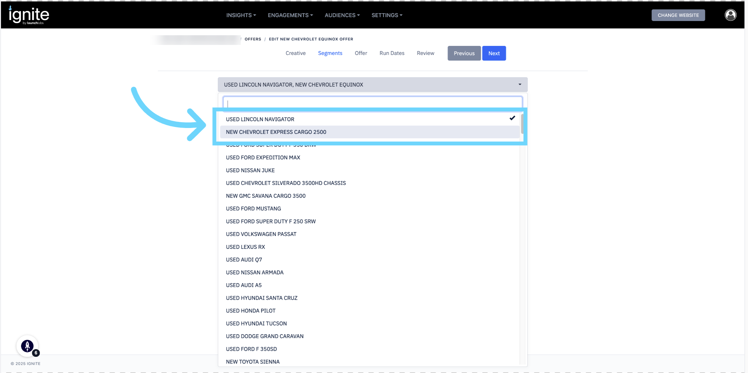The height and width of the screenshot is (373, 748).
Task: Expand the Audiences dropdown menu
Action: [342, 15]
